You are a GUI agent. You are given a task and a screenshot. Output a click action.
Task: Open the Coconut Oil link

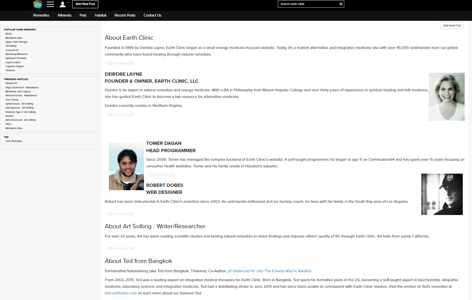coord(12,50)
